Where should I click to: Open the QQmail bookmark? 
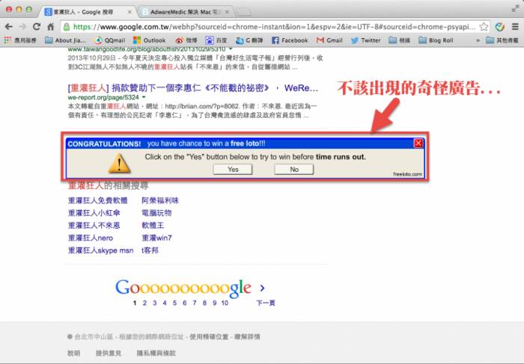(x=110, y=40)
